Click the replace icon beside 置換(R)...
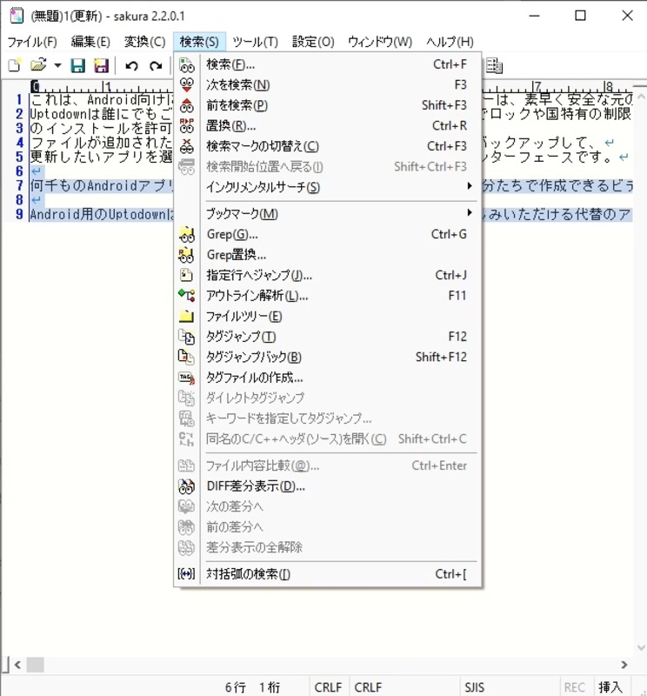The width and height of the screenshot is (647, 696). 187,126
